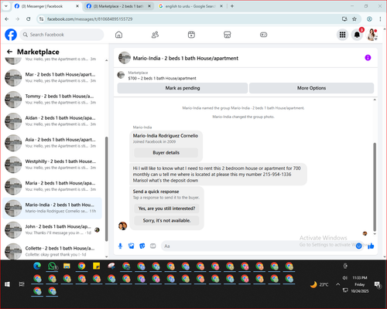Open the emoji picker in message box

click(358, 246)
